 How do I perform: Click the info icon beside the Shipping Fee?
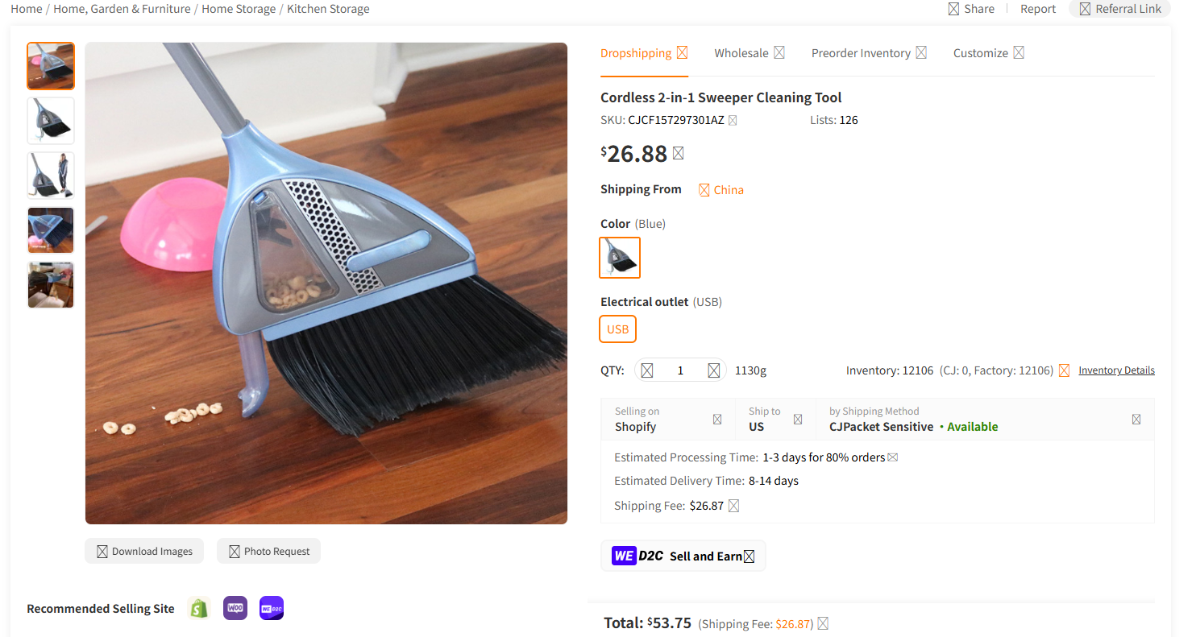(733, 505)
